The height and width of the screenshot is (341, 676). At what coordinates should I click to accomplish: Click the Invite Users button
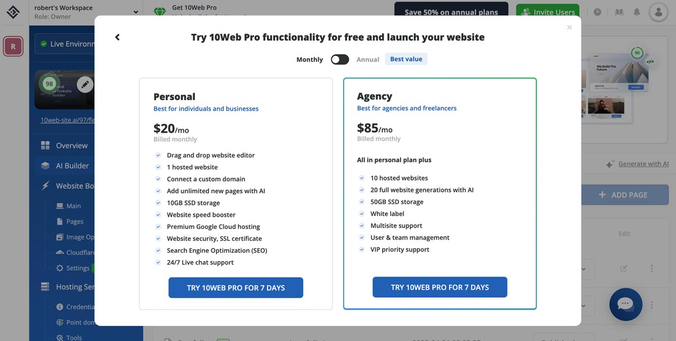click(x=548, y=12)
